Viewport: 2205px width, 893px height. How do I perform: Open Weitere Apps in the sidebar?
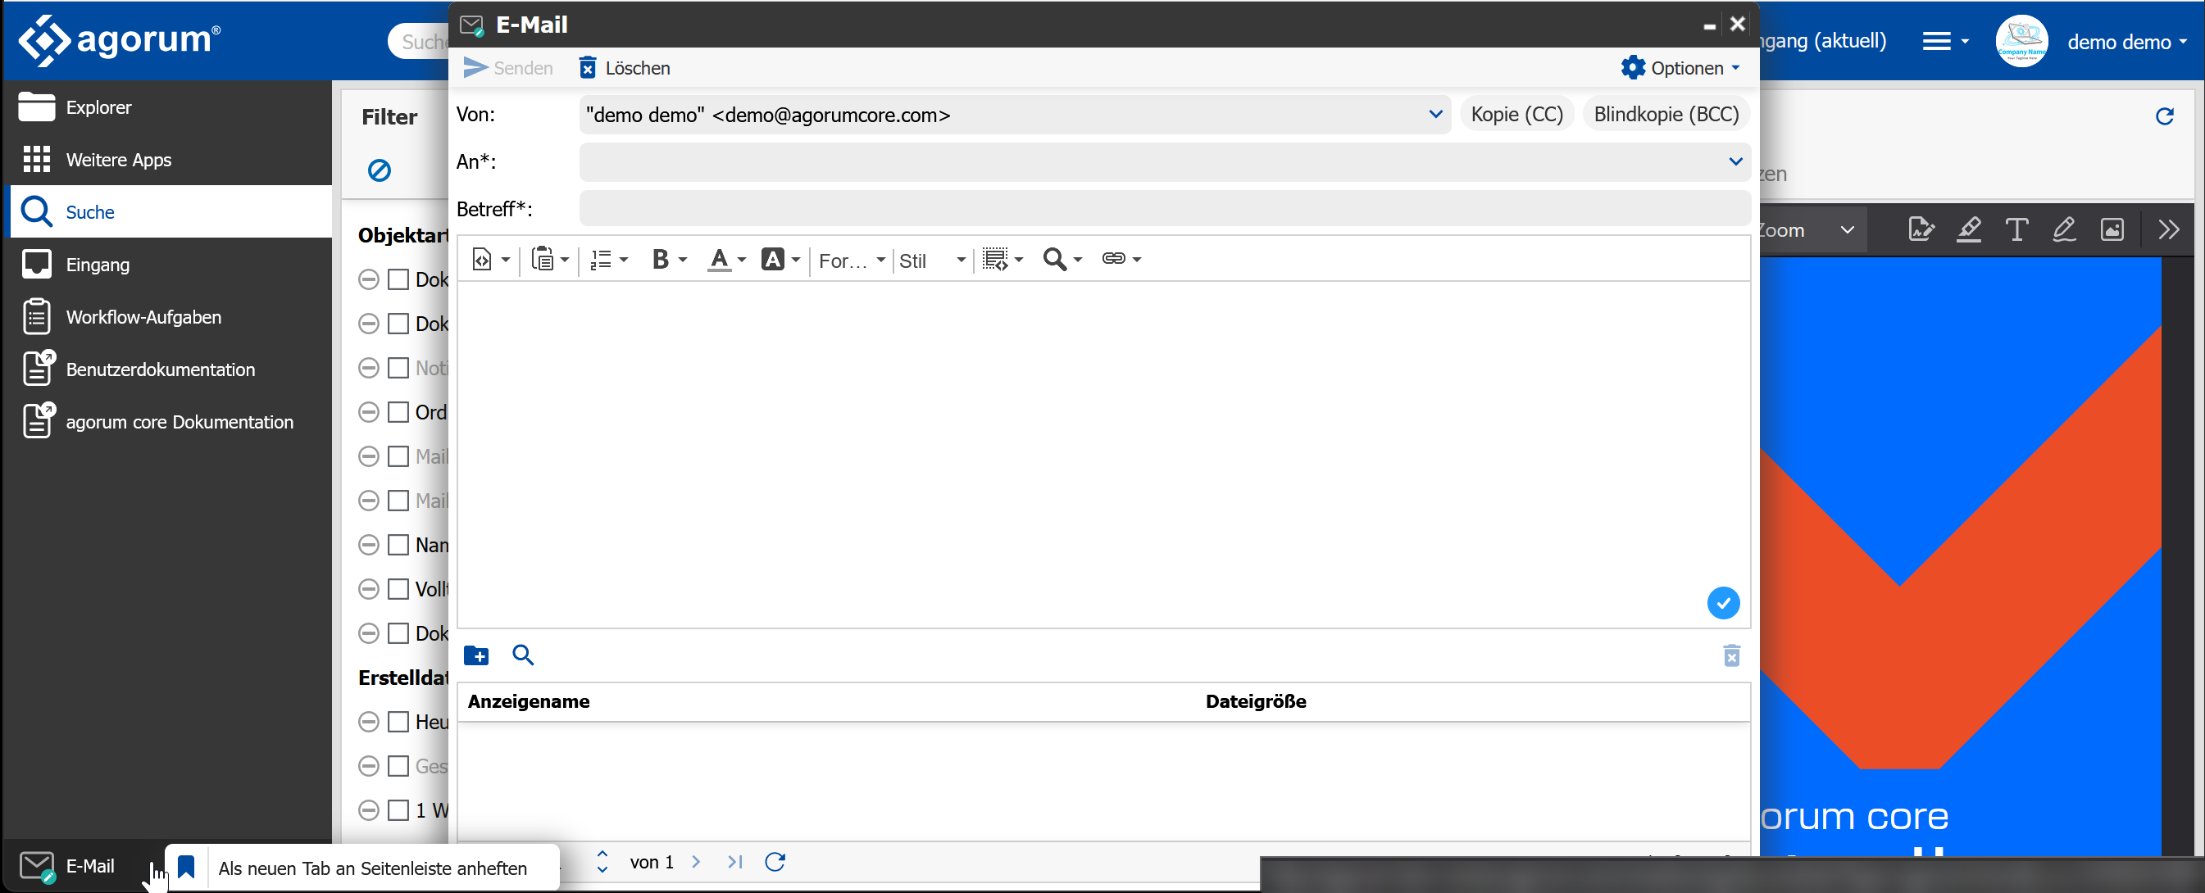click(170, 159)
